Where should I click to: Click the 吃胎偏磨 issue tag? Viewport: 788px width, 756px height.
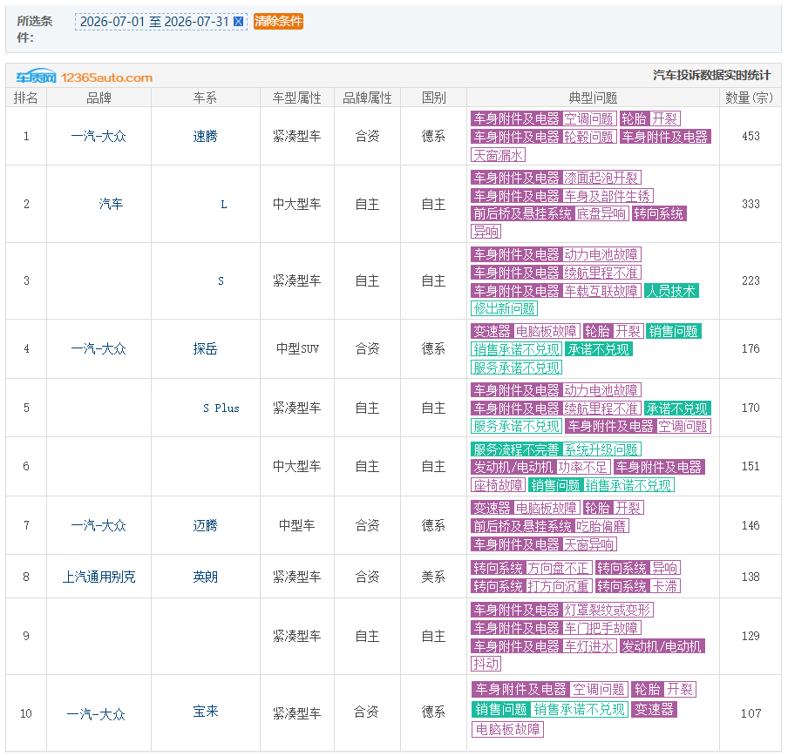coord(601,526)
